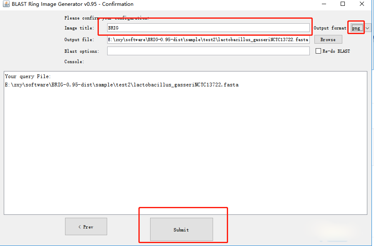The height and width of the screenshot is (246, 374).
Task: Click the 'Your query File:' console text
Action: point(28,76)
